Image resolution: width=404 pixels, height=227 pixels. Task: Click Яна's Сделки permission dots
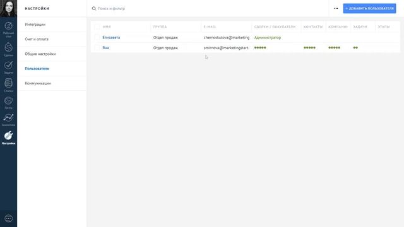pyautogui.click(x=260, y=48)
